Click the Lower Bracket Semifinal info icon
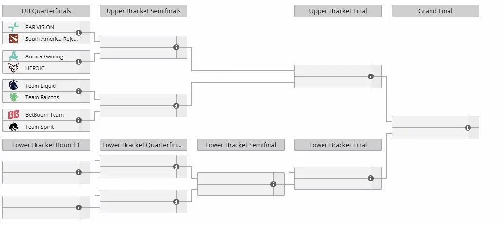 tap(273, 184)
